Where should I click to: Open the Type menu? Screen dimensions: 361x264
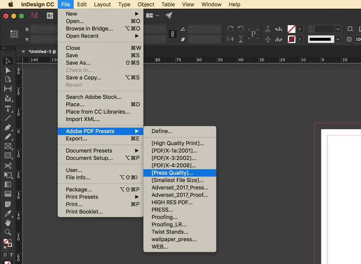point(124,4)
